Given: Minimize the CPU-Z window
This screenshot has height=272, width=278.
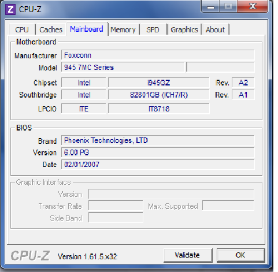Looking at the screenshot, I should point(210,6).
